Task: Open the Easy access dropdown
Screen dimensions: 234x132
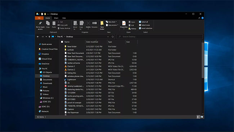Action: [x=112, y=25]
